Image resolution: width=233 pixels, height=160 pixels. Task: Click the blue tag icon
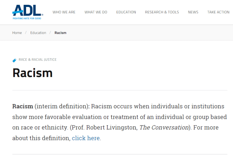(14, 60)
